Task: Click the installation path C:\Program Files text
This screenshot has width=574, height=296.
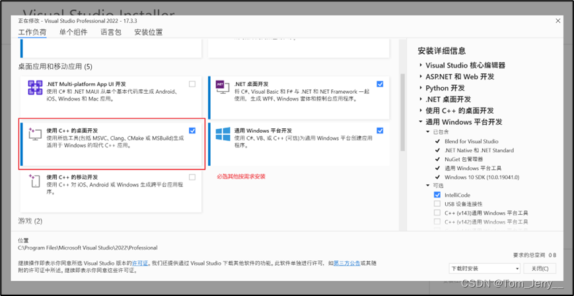Action: pyautogui.click(x=88, y=248)
